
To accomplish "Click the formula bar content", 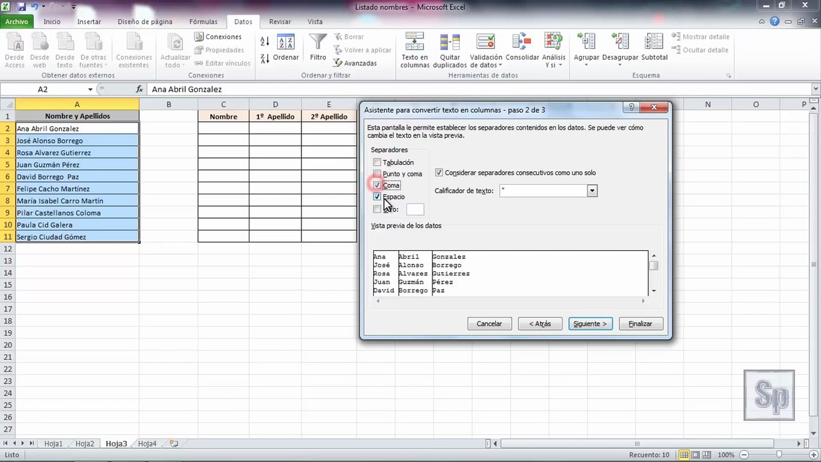I will [x=187, y=90].
